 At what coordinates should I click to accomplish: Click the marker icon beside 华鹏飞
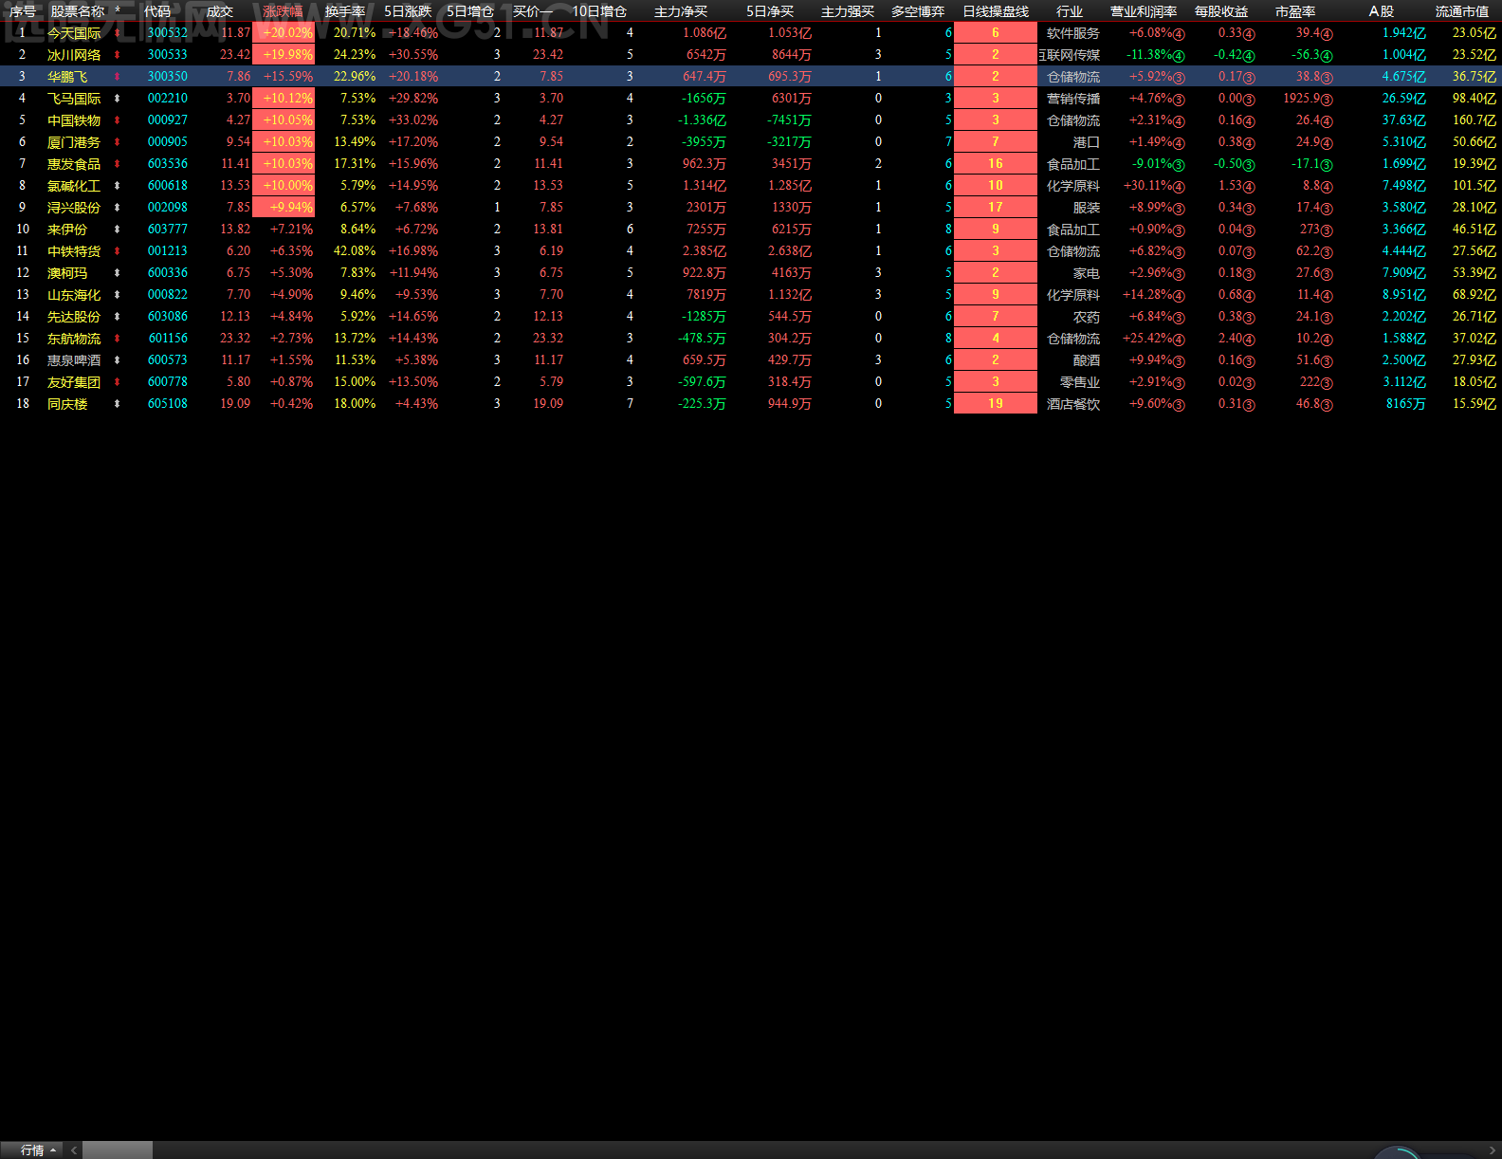117,77
